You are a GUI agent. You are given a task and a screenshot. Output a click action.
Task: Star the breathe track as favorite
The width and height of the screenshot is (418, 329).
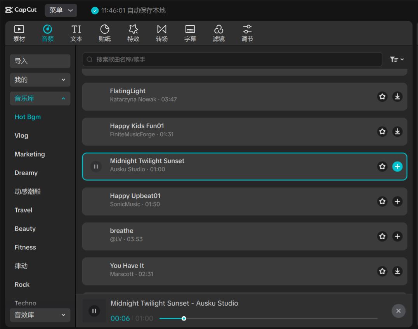pyautogui.click(x=382, y=237)
